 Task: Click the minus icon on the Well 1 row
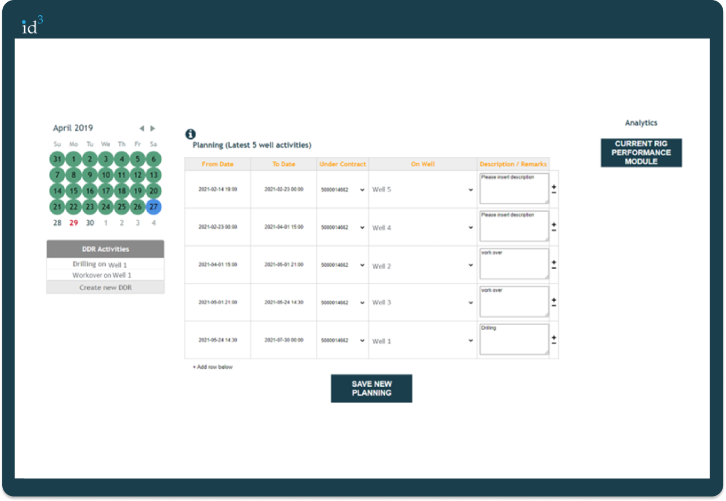pyautogui.click(x=554, y=344)
